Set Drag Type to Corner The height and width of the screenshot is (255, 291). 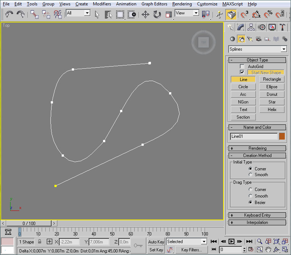coord(250,190)
